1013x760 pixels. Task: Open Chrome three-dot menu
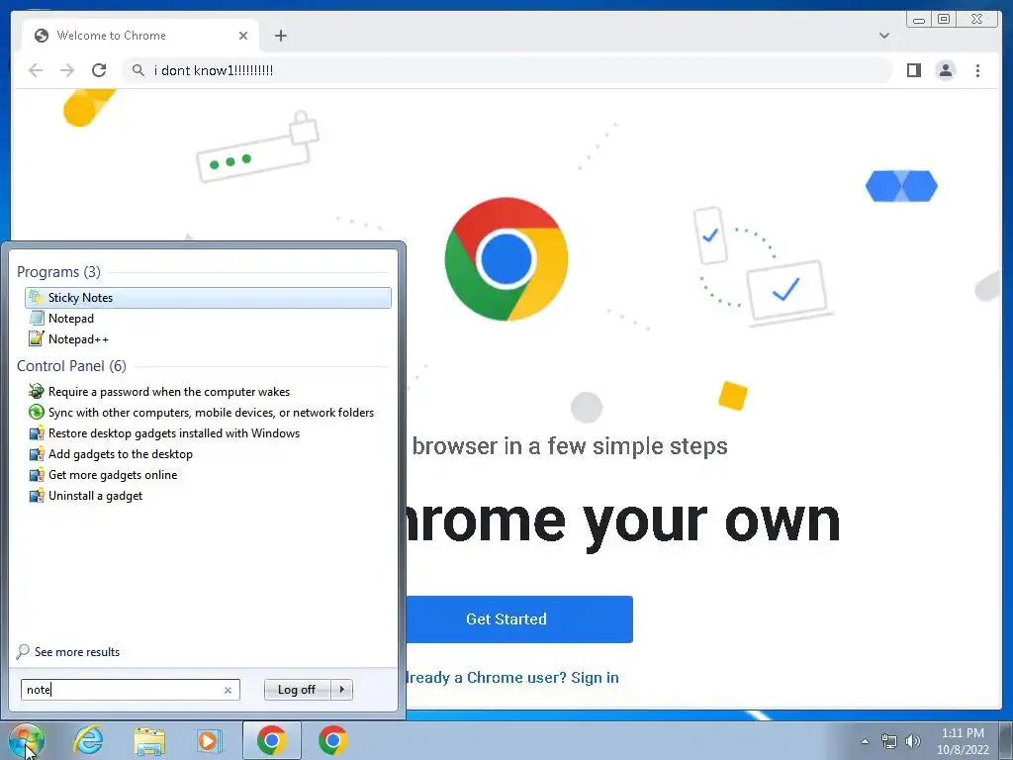tap(977, 70)
